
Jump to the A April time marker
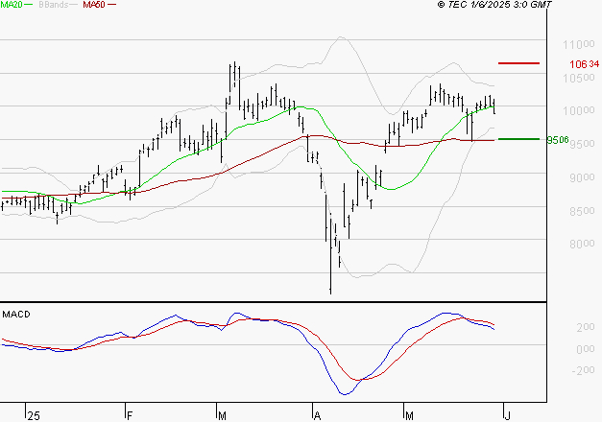316,414
